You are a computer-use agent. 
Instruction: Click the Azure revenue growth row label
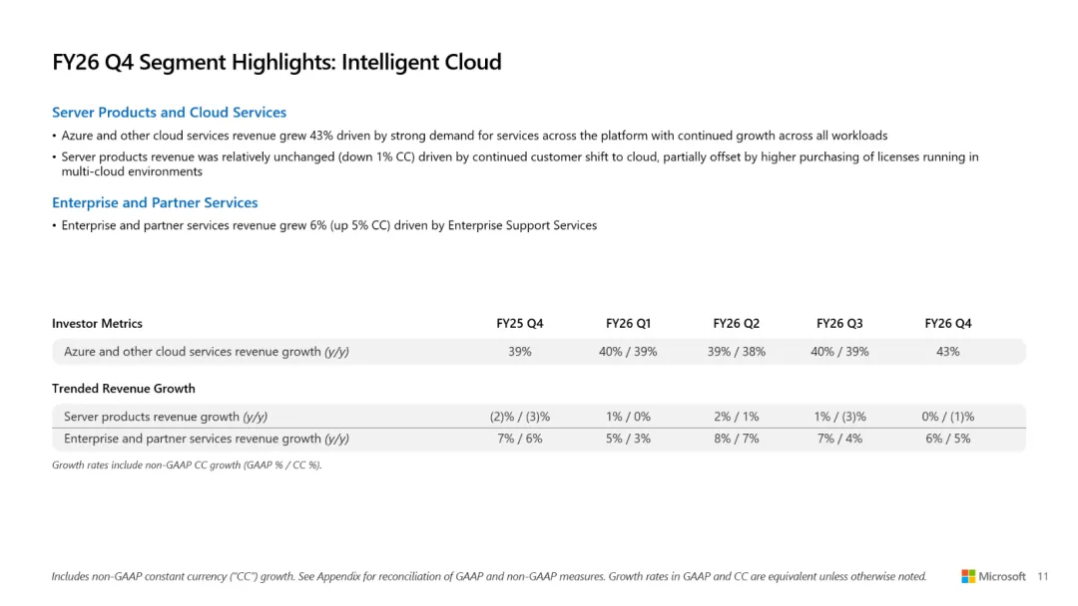point(207,352)
